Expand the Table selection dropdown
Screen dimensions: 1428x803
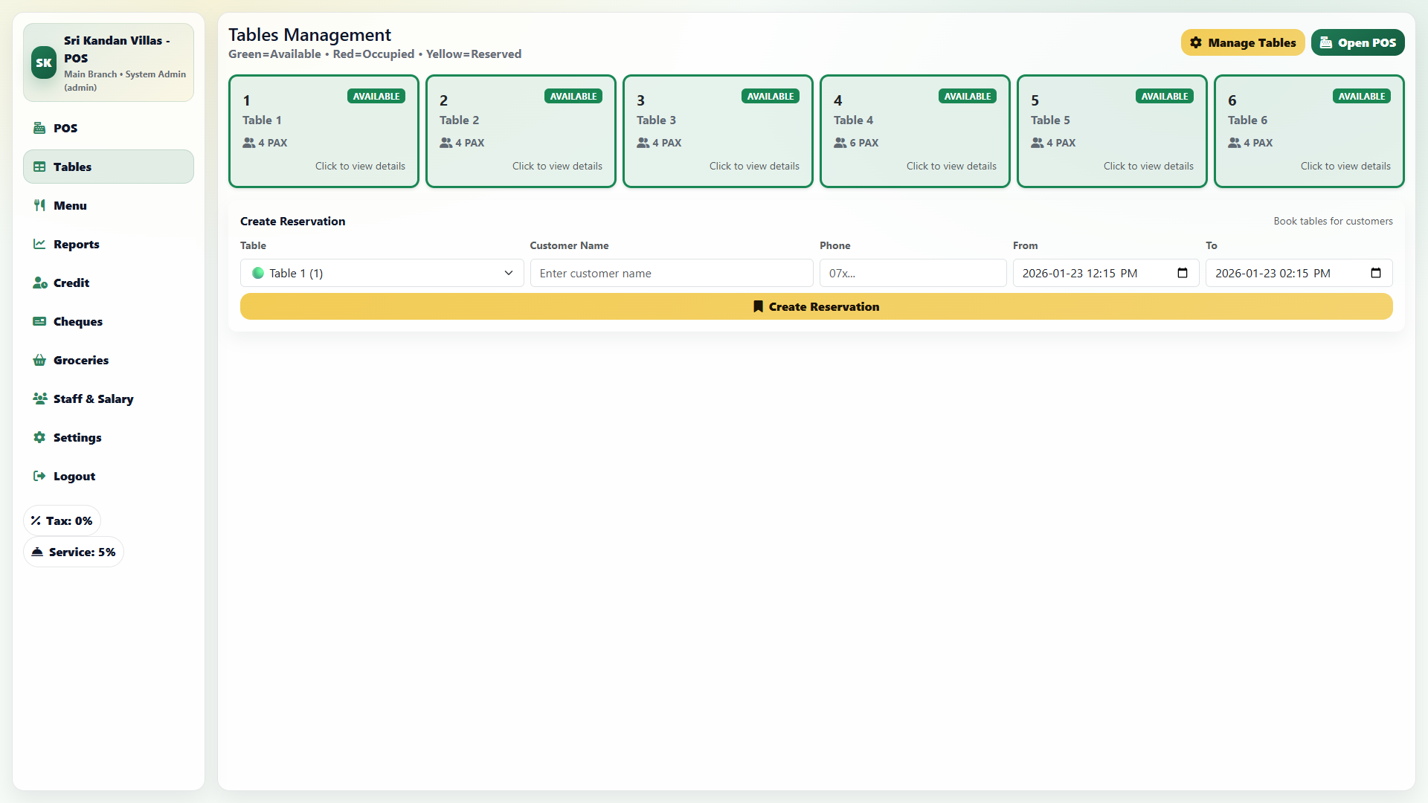pyautogui.click(x=382, y=273)
